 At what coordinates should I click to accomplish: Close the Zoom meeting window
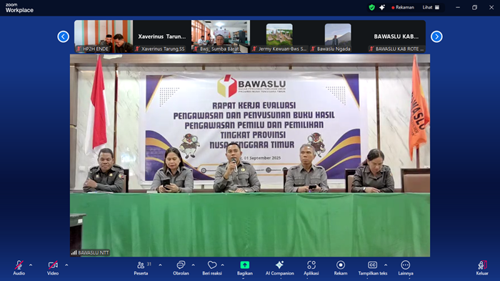(x=491, y=7)
